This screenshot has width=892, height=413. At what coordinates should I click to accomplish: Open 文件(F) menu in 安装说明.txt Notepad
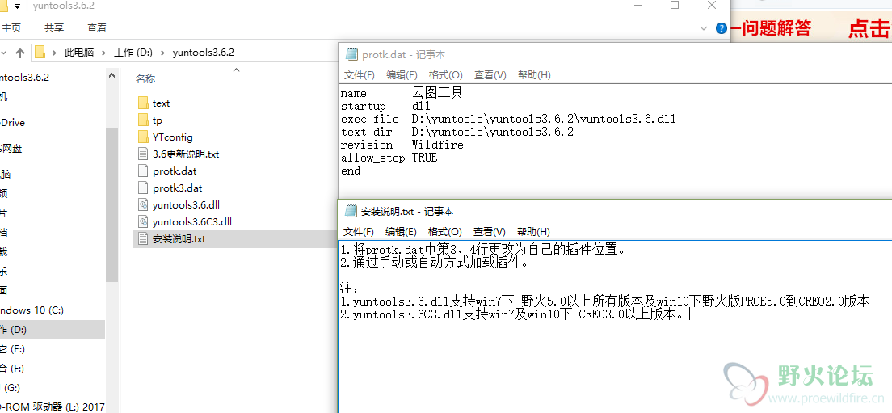coord(359,232)
